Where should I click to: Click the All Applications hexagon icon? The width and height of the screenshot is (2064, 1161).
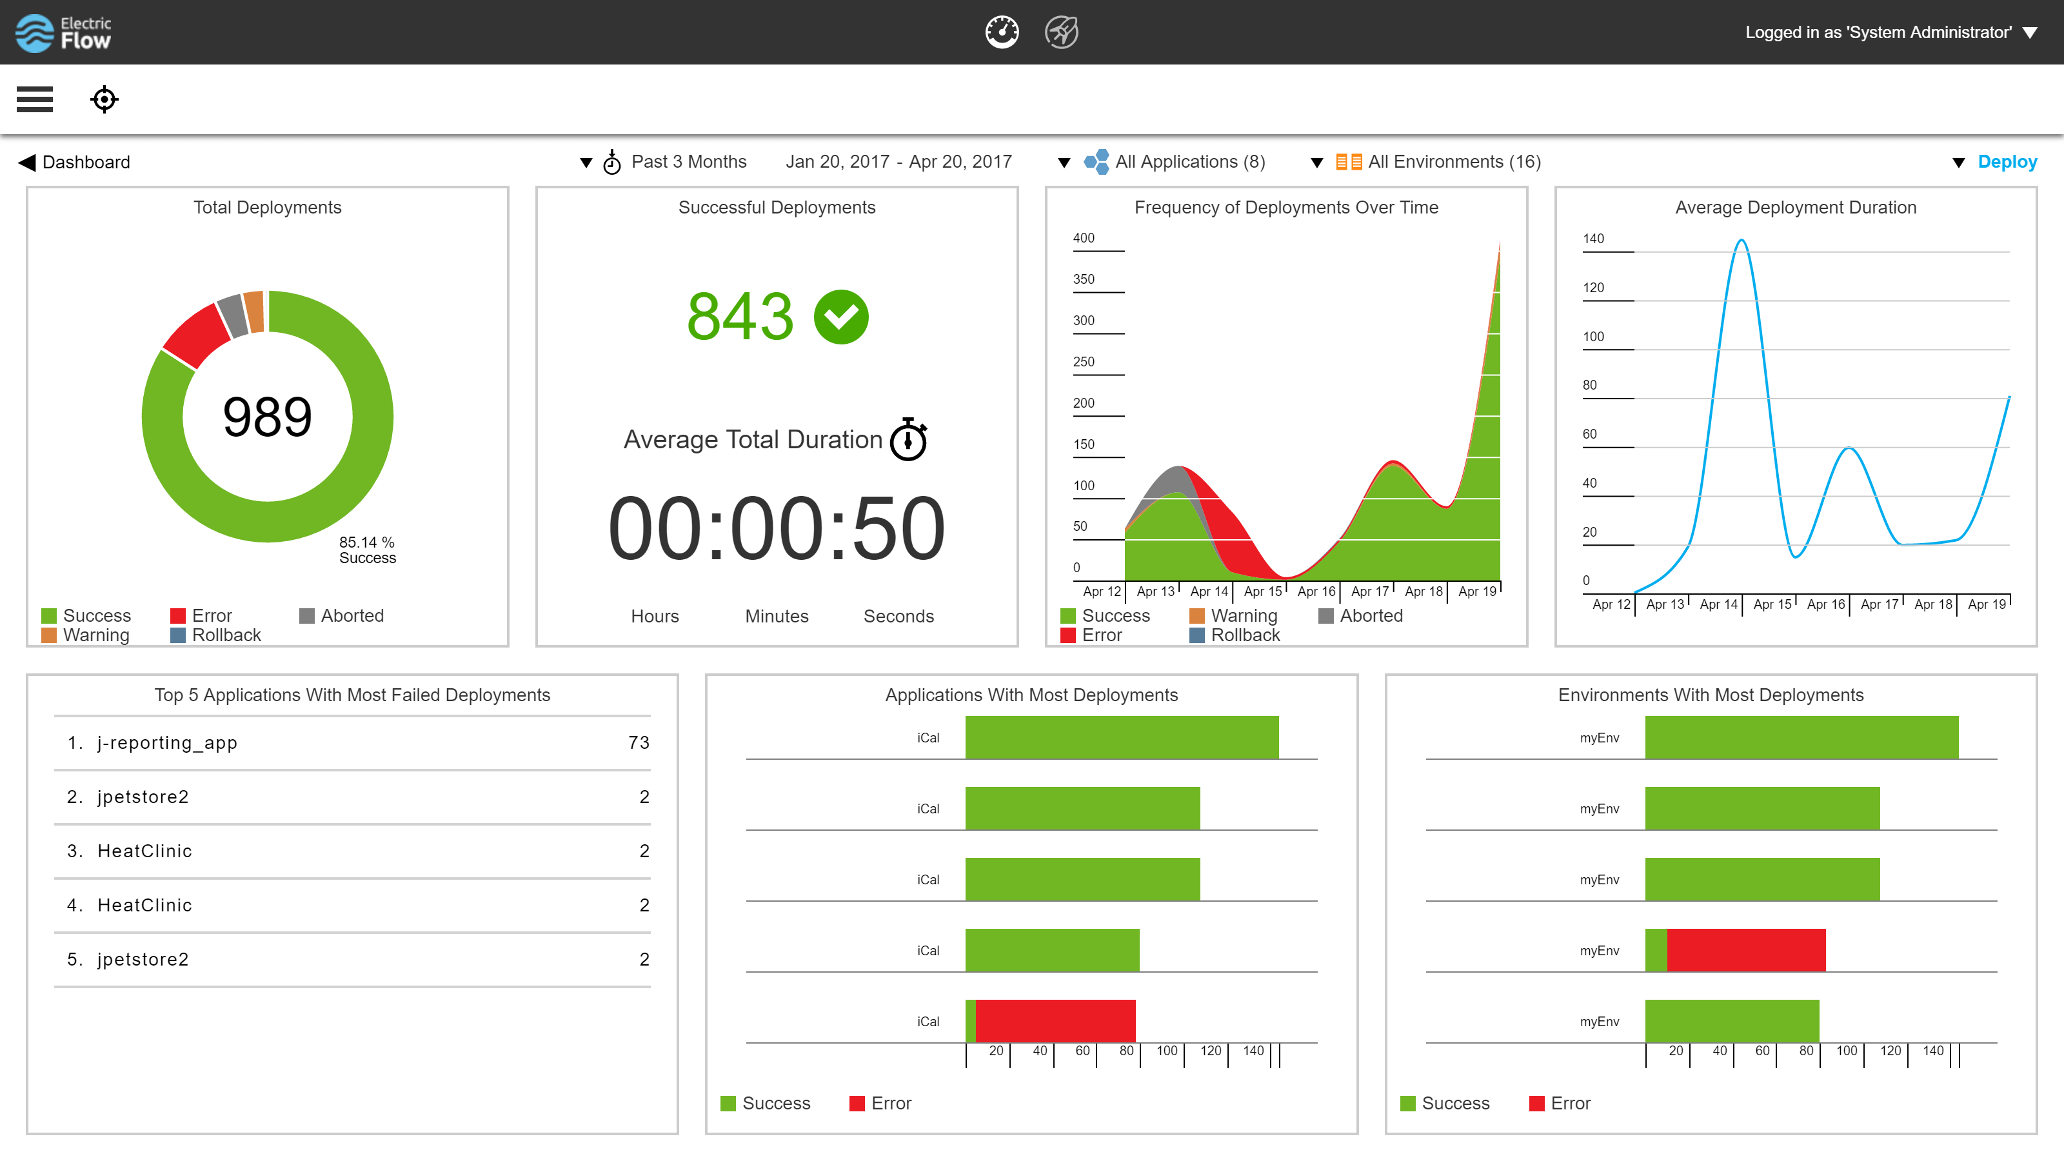[1096, 162]
